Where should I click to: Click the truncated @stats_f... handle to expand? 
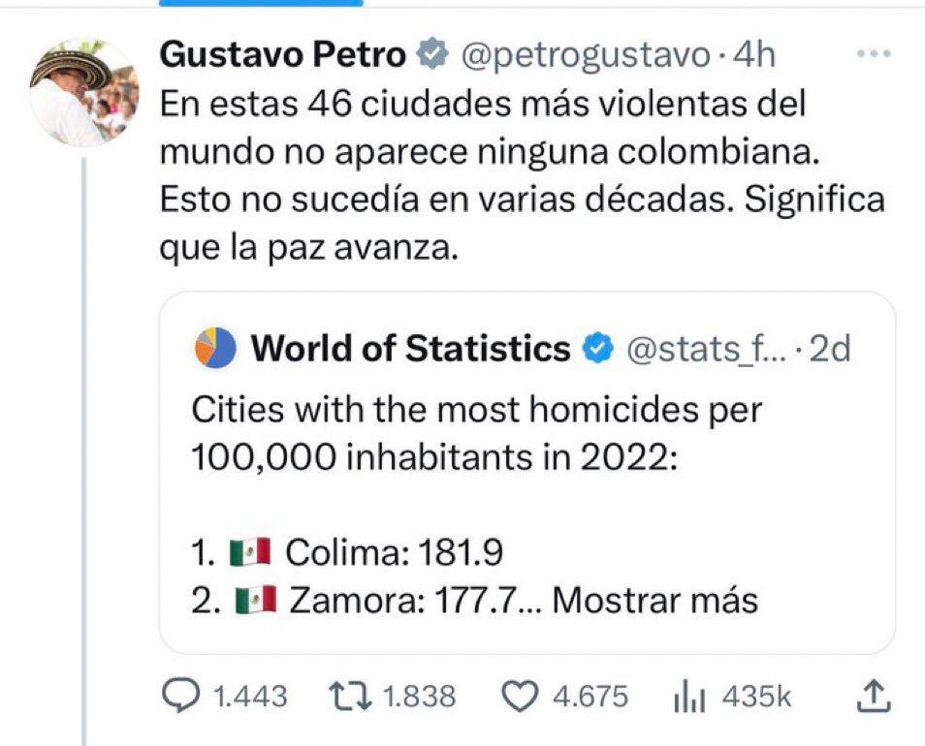[x=706, y=349]
